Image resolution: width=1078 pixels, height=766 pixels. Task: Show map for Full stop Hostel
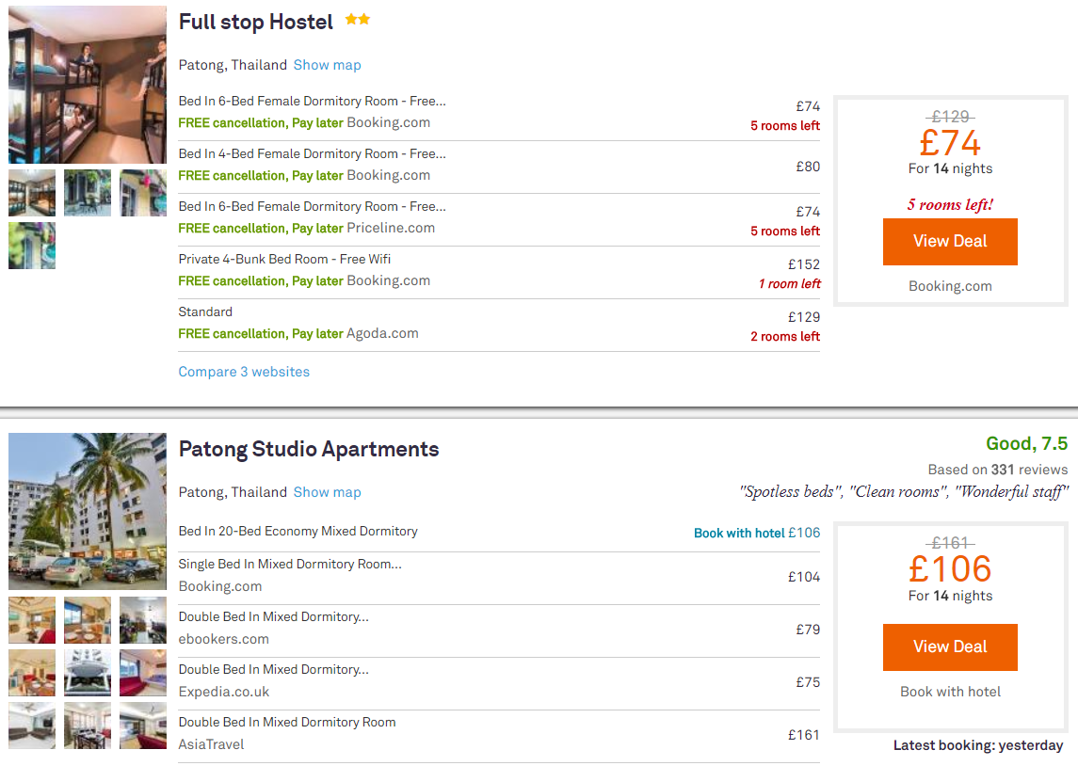pos(328,65)
